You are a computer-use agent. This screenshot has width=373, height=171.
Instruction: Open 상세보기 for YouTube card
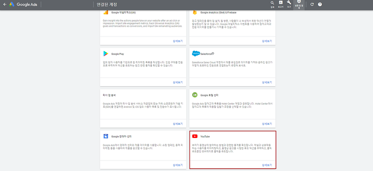point(267,165)
